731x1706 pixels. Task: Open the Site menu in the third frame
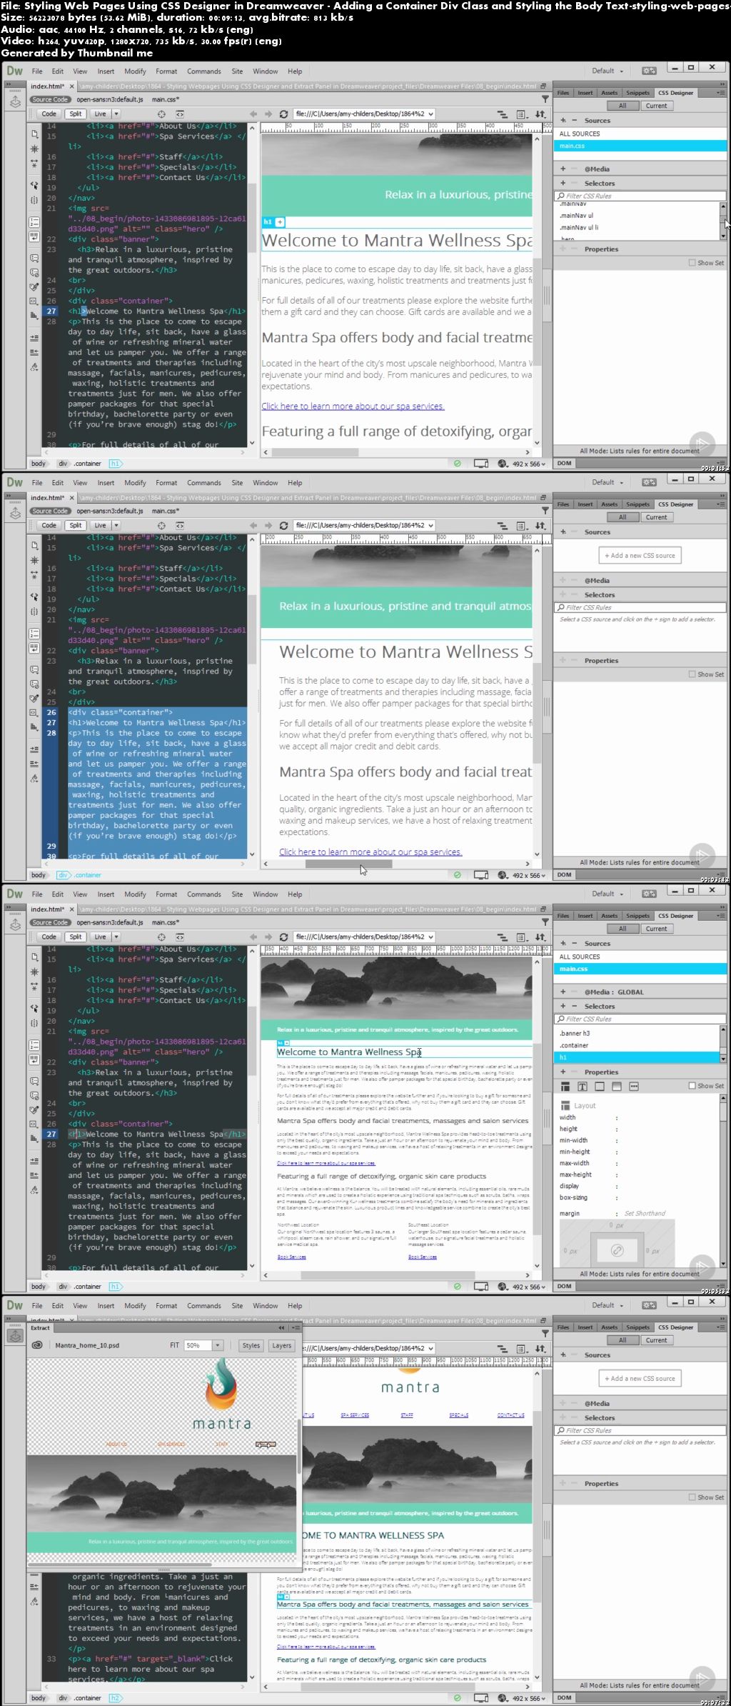click(237, 894)
